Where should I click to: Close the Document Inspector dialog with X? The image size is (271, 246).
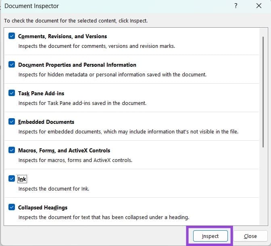click(x=258, y=6)
